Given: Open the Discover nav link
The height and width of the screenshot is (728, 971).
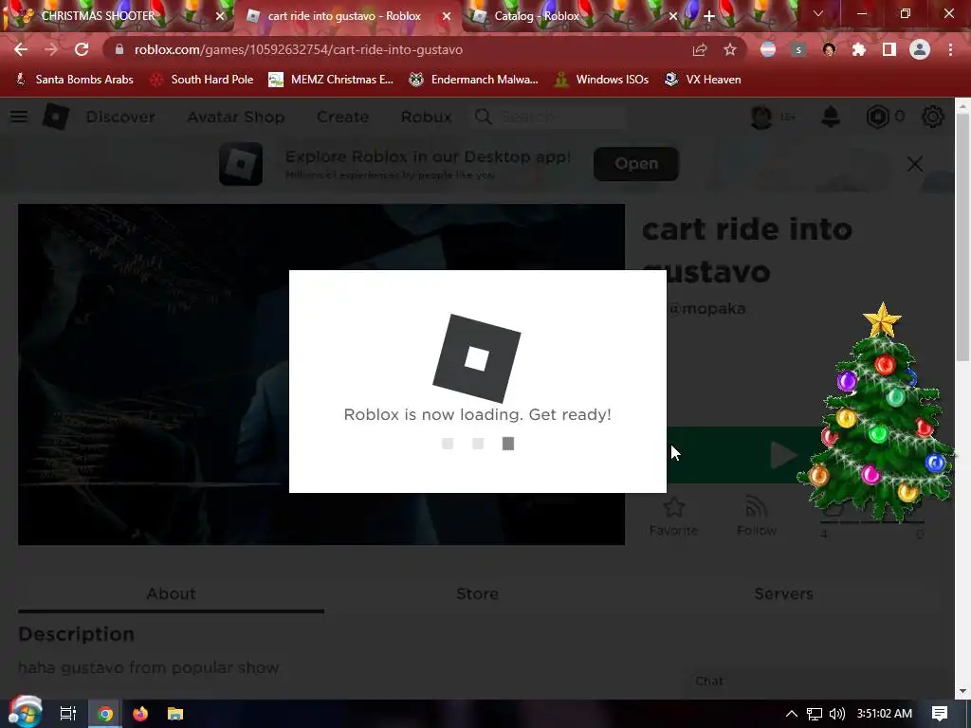Looking at the screenshot, I should tap(120, 117).
